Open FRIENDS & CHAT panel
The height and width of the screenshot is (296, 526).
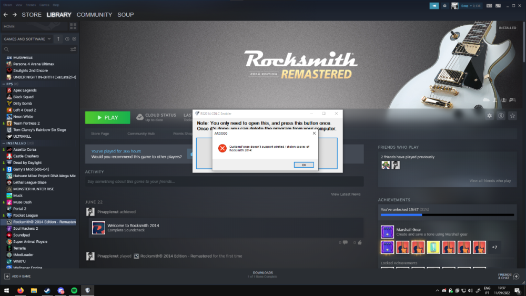(x=509, y=276)
